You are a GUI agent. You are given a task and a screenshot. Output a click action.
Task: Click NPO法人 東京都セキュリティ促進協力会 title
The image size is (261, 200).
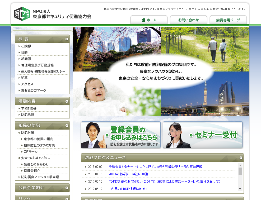click(62, 14)
